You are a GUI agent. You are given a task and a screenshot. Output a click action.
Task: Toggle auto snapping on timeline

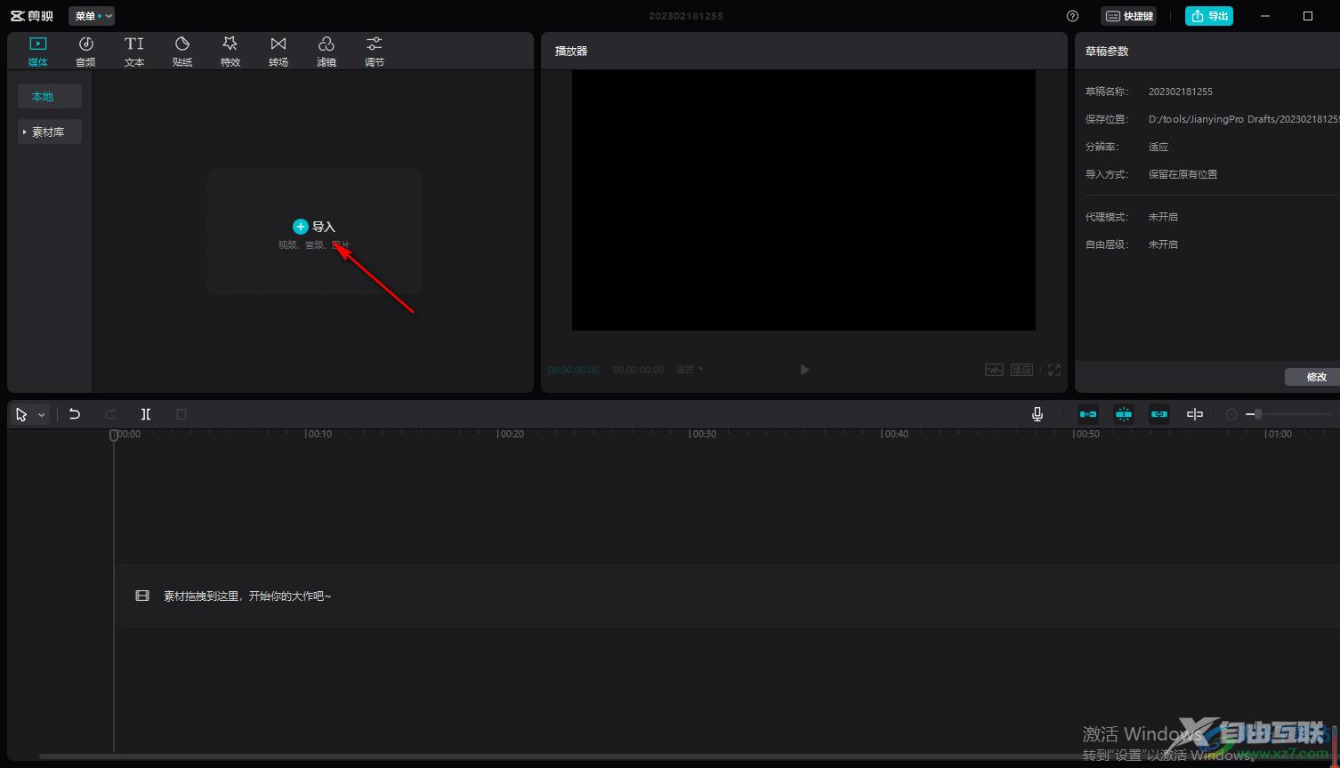click(x=1124, y=414)
